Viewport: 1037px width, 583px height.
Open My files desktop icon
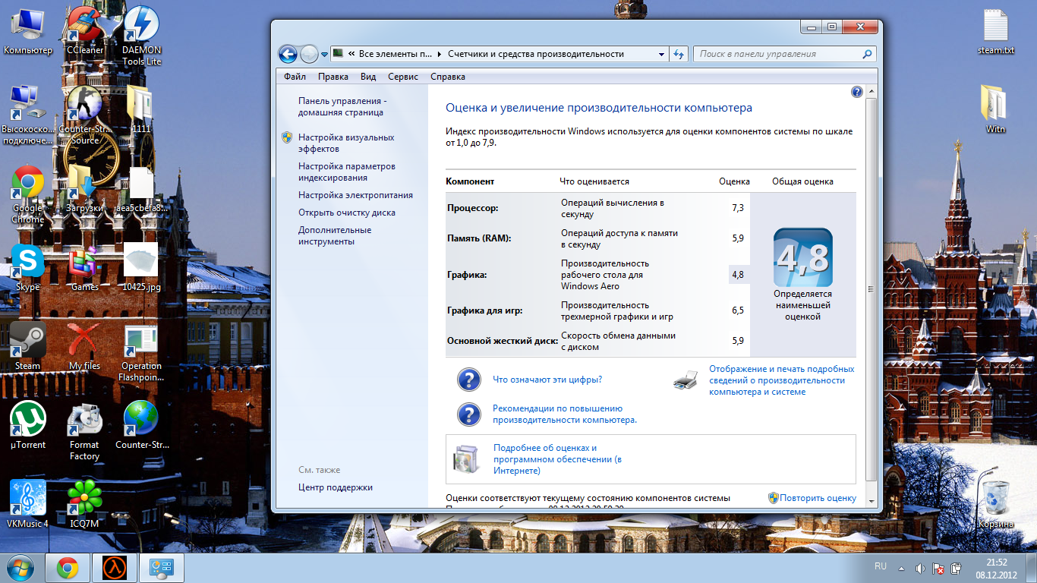(85, 346)
